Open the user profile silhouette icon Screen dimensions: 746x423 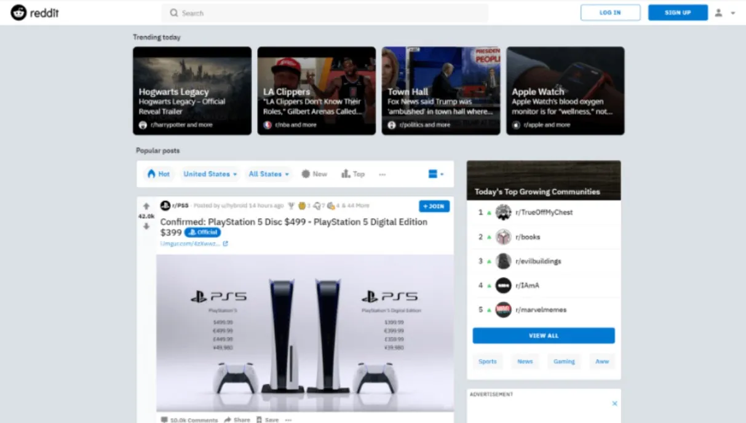(718, 12)
